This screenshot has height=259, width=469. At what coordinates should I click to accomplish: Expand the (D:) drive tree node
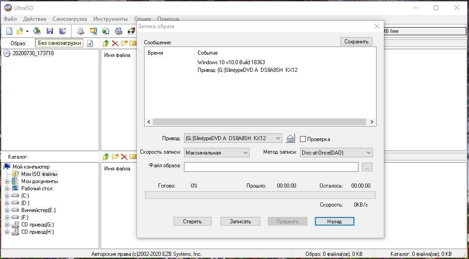pyautogui.click(x=7, y=203)
